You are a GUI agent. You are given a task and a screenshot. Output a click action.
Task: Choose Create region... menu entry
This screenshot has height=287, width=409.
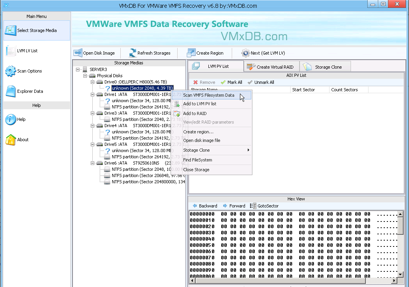tap(212, 132)
